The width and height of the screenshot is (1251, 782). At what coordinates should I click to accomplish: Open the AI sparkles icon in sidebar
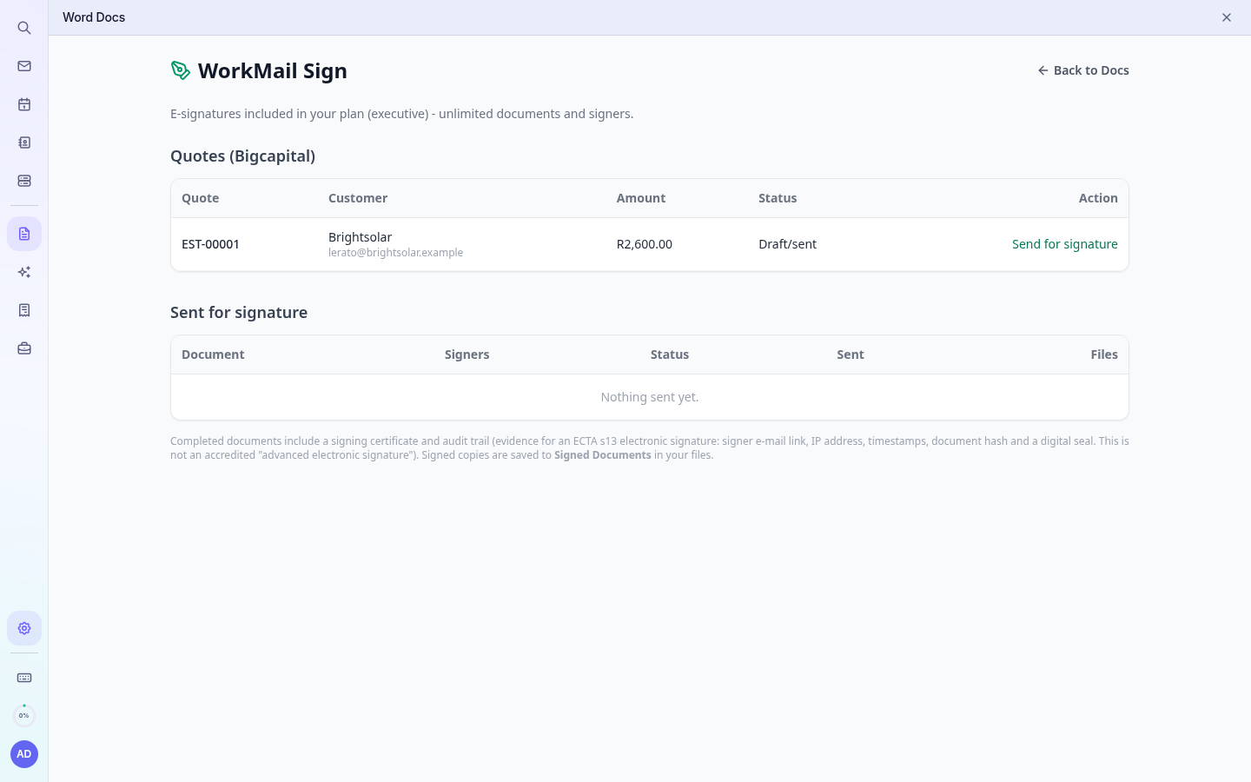[24, 272]
